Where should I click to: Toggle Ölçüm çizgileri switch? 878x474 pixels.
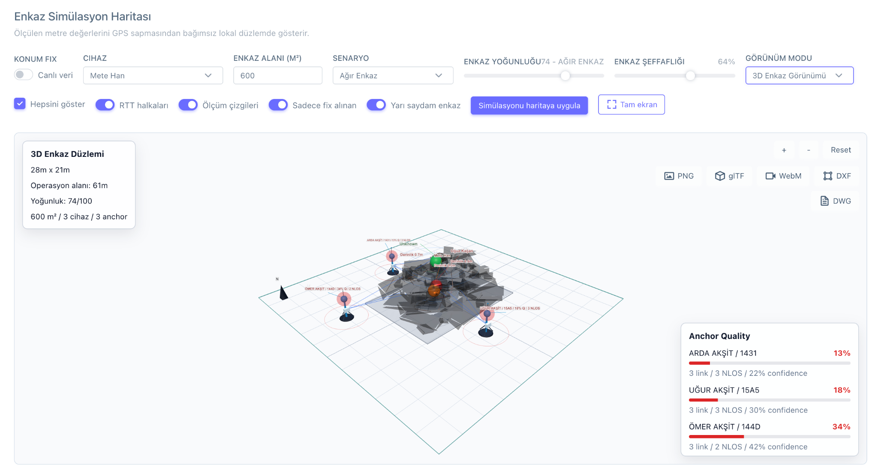point(188,105)
